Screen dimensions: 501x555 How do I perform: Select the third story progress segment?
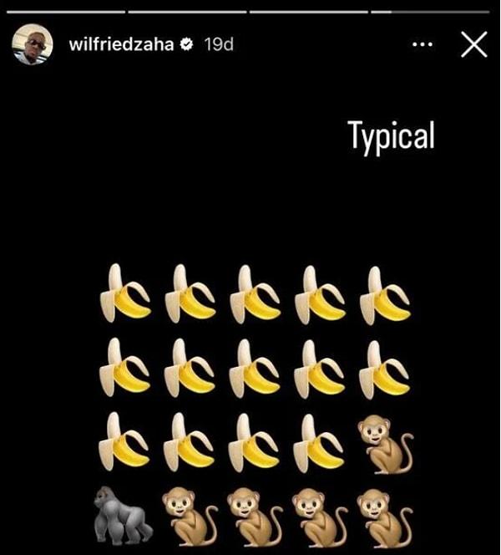(x=309, y=12)
